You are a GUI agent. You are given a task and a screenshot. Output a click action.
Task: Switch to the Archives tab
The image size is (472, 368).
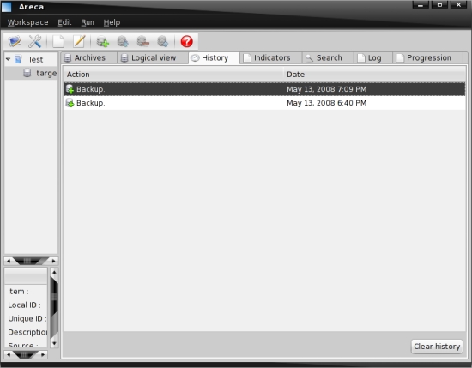coord(89,57)
